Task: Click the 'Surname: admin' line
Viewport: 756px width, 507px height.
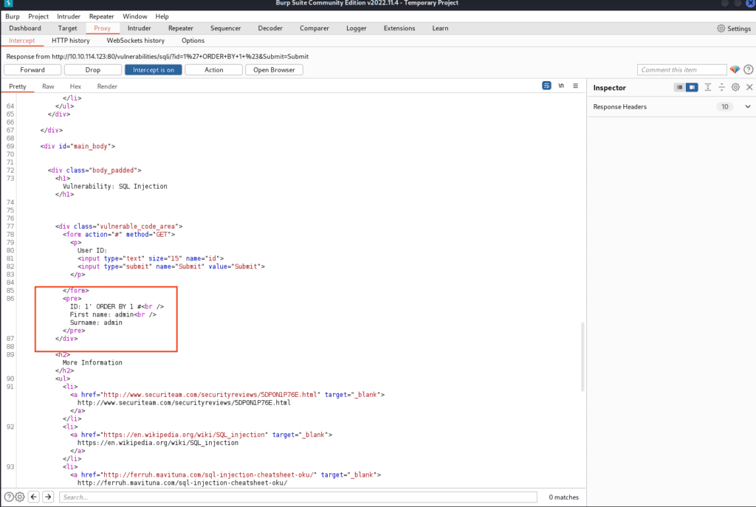Action: pyautogui.click(x=96, y=323)
